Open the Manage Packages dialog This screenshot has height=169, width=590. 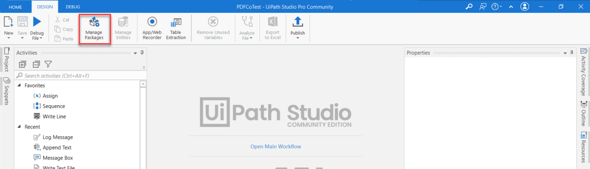coord(94,29)
